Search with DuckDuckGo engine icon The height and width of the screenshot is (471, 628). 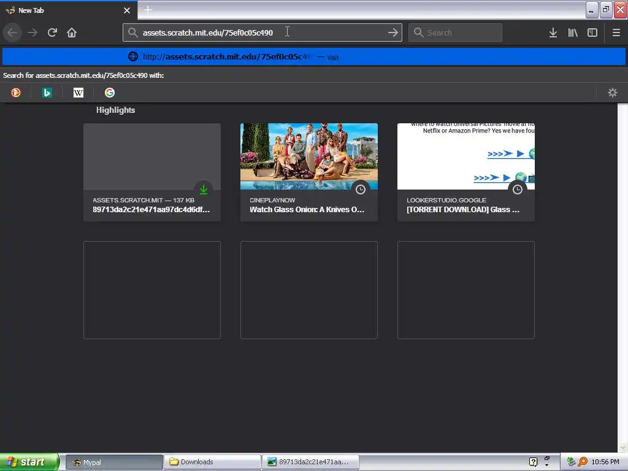coord(15,93)
